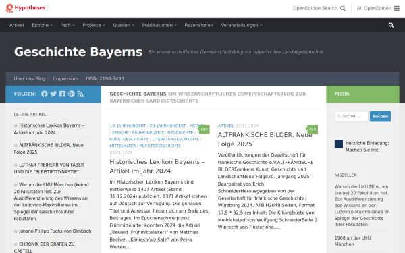Select EPOCHE category tag
This screenshot has width=405, height=253.
120,132
